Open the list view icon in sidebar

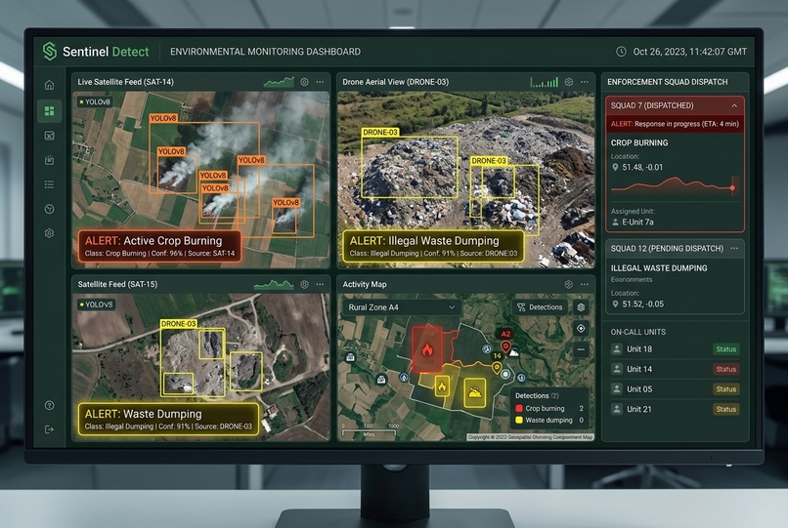49,184
